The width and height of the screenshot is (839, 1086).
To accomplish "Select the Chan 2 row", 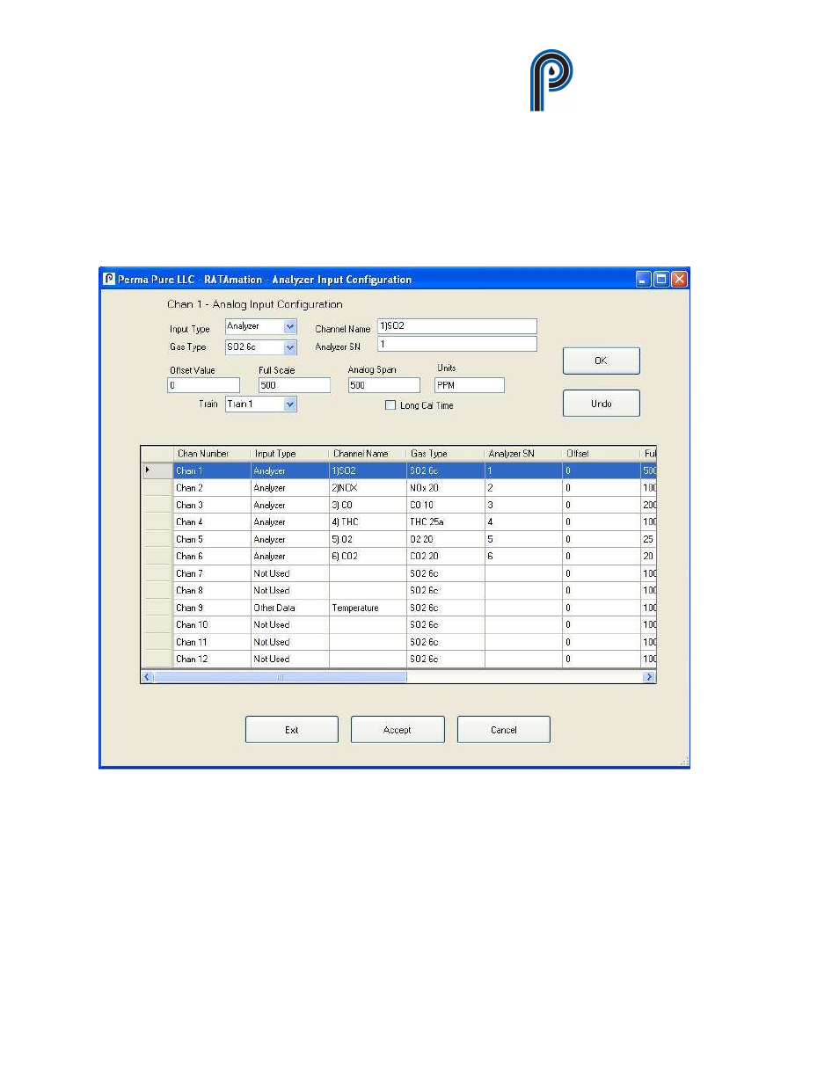I will click(399, 488).
